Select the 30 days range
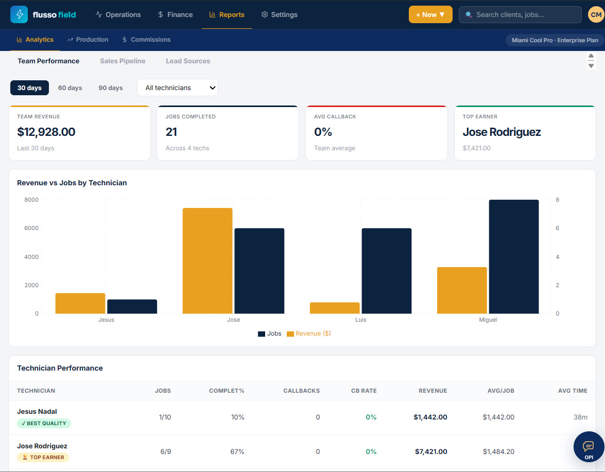Image resolution: width=605 pixels, height=472 pixels. tap(29, 88)
